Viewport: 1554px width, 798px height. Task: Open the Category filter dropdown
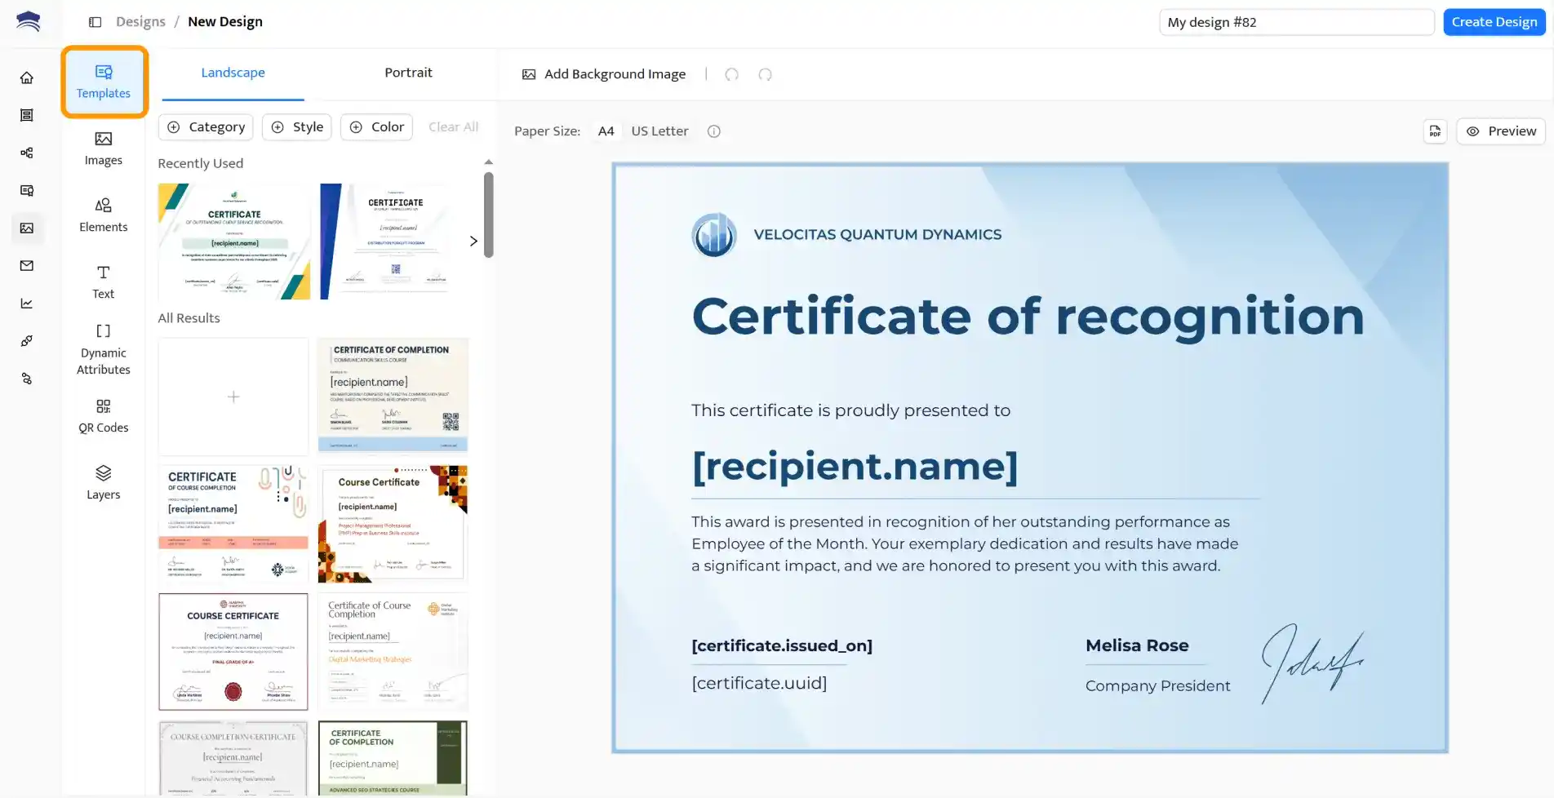(205, 126)
